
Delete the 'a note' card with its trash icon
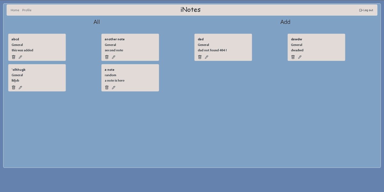click(x=107, y=88)
